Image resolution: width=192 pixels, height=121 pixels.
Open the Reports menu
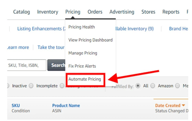(171, 12)
